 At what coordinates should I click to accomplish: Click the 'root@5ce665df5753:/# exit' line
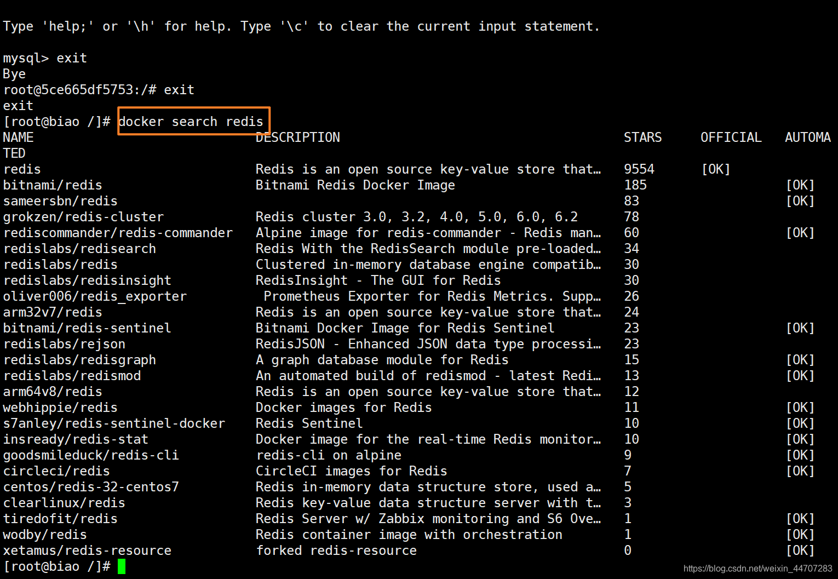pos(99,90)
